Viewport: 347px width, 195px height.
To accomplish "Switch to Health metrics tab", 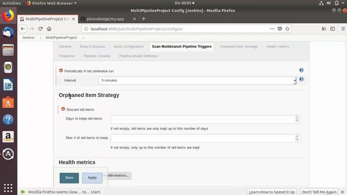I will (278, 47).
